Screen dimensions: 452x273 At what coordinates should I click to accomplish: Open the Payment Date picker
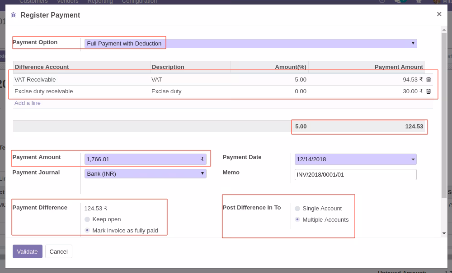pos(355,159)
